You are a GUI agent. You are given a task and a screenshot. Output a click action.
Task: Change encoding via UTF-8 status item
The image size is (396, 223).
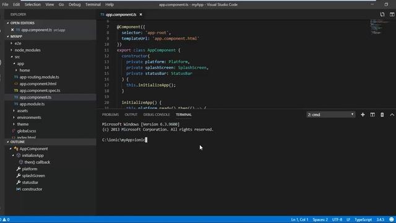coord(337,219)
